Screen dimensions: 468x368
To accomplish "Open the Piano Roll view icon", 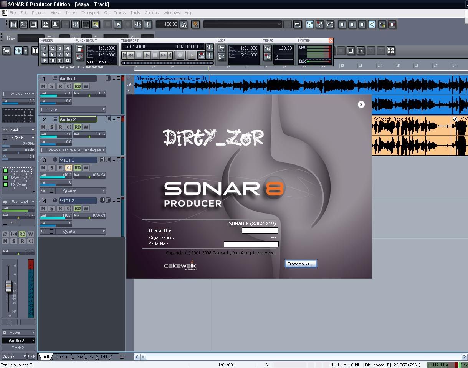I will (56, 24).
